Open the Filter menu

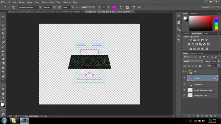click(51, 2)
